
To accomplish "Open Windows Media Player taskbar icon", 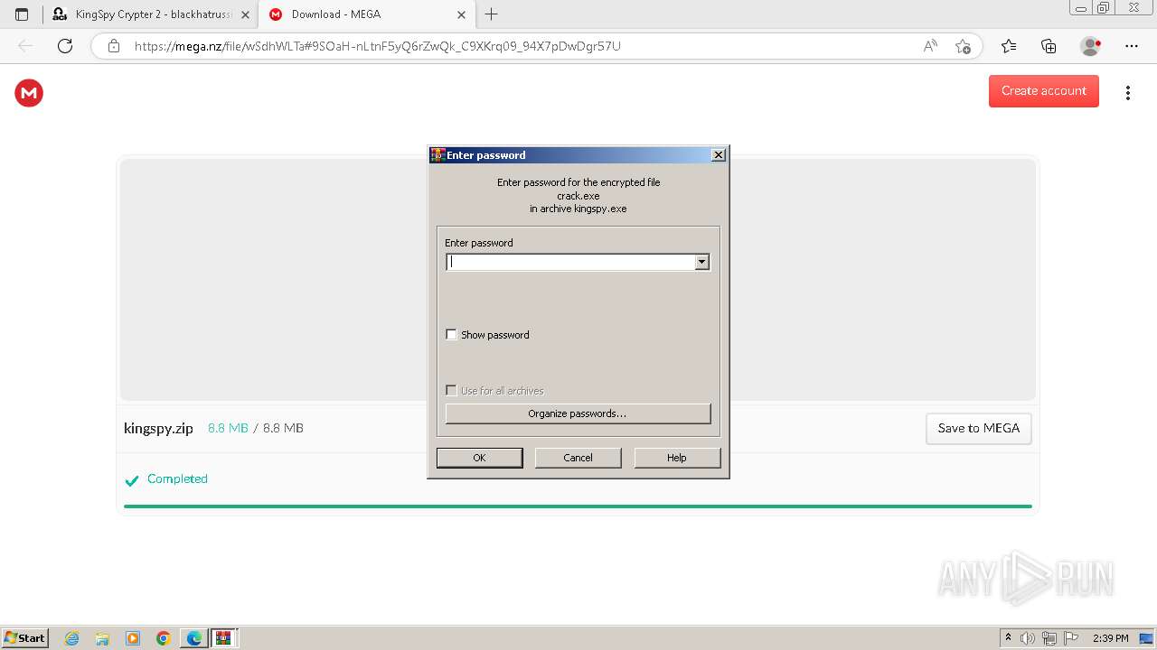I will click(133, 638).
